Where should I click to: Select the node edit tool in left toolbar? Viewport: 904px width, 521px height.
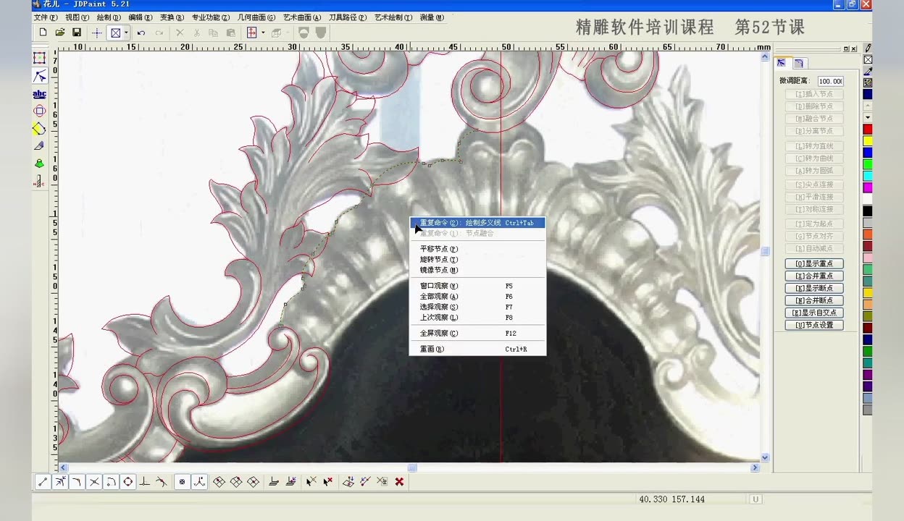[40, 77]
